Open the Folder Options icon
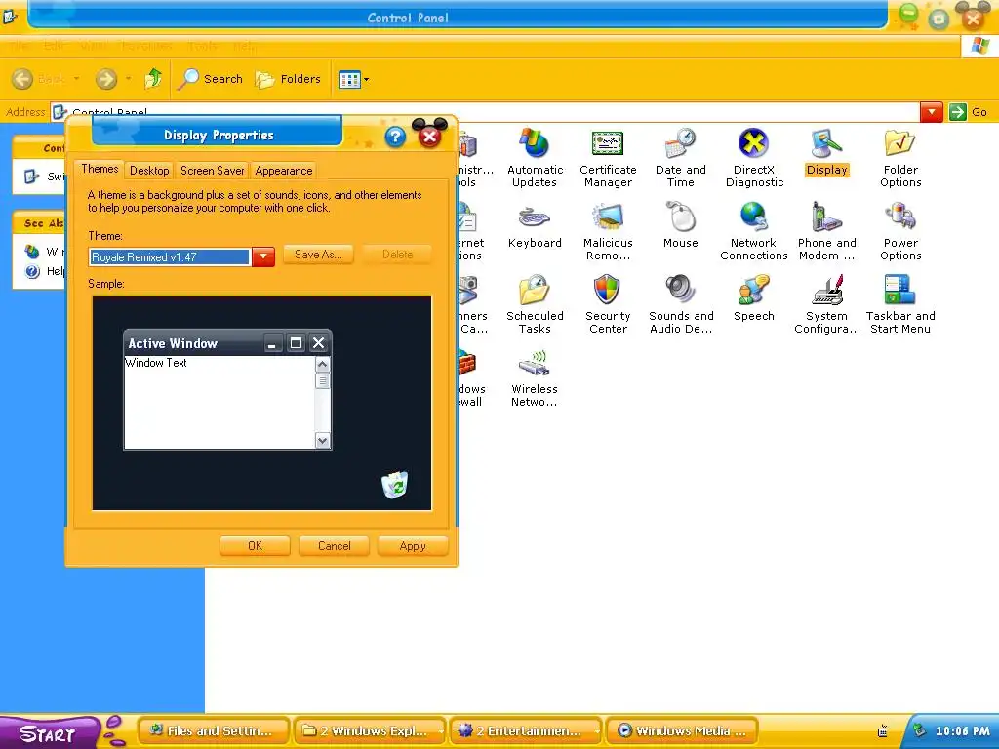The height and width of the screenshot is (749, 999). click(900, 157)
